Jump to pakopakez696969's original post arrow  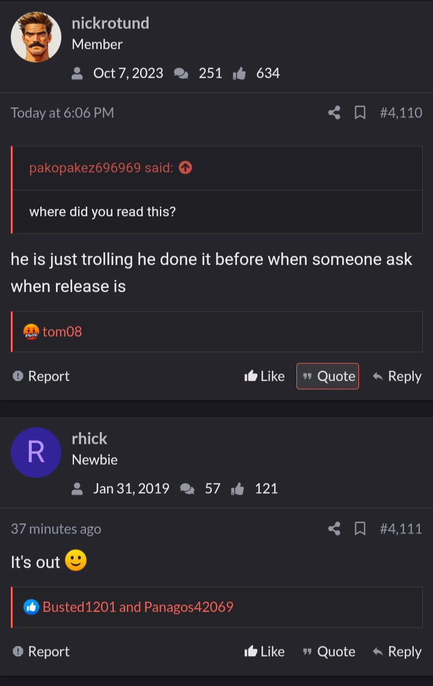186,168
